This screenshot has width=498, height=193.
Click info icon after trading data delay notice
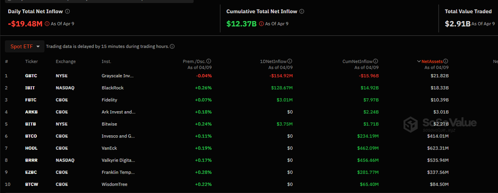pos(172,46)
